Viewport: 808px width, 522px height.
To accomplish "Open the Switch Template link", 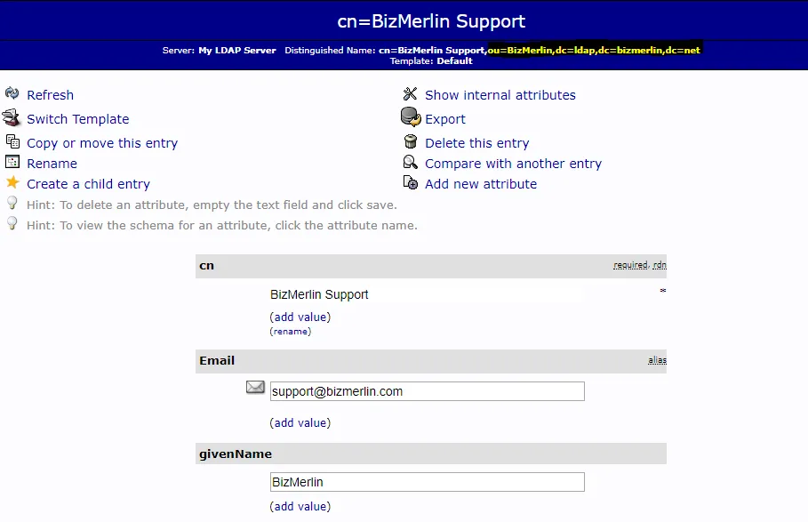I will (78, 119).
